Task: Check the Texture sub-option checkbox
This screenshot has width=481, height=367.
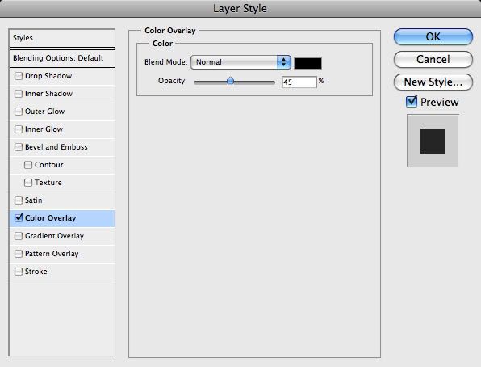Action: pos(28,183)
